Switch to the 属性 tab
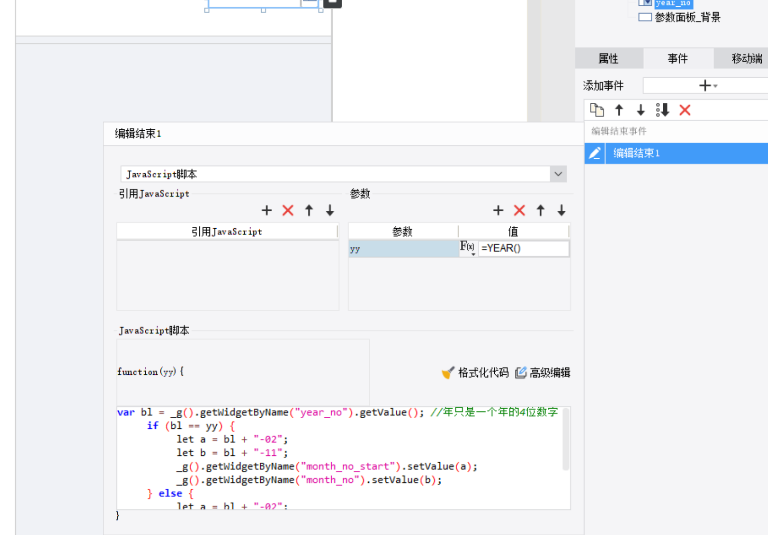This screenshot has width=768, height=535. coord(608,59)
